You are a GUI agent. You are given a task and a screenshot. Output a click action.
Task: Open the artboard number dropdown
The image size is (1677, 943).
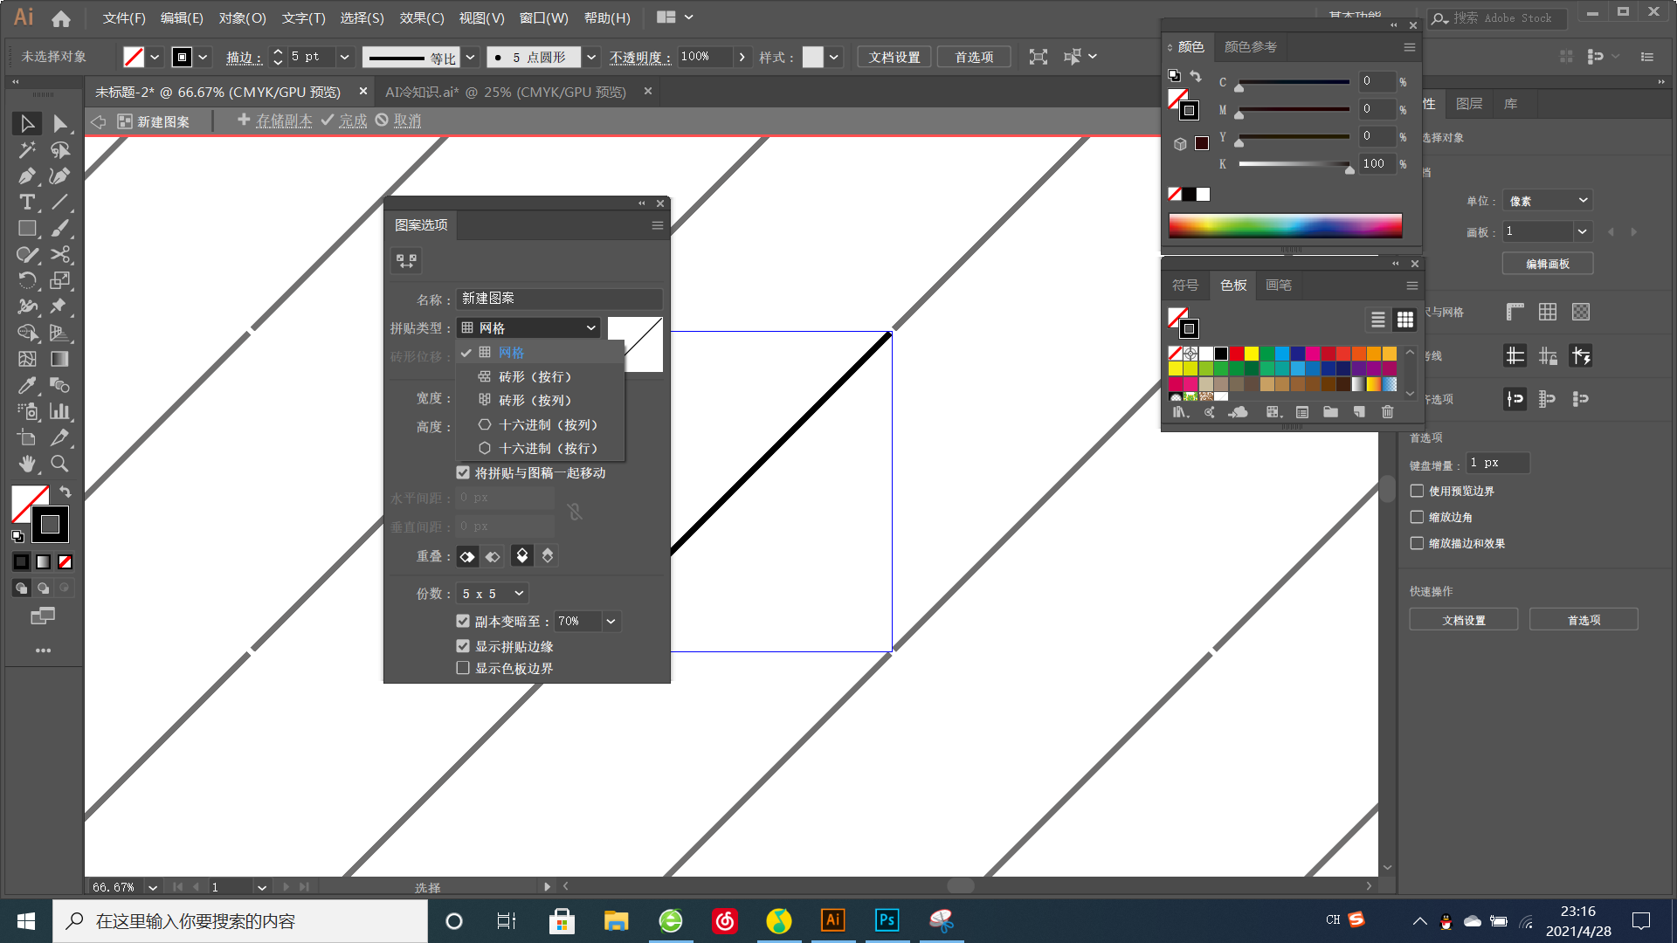click(x=1582, y=231)
